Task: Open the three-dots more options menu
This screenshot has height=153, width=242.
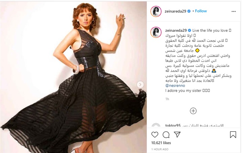Action: click(x=234, y=11)
